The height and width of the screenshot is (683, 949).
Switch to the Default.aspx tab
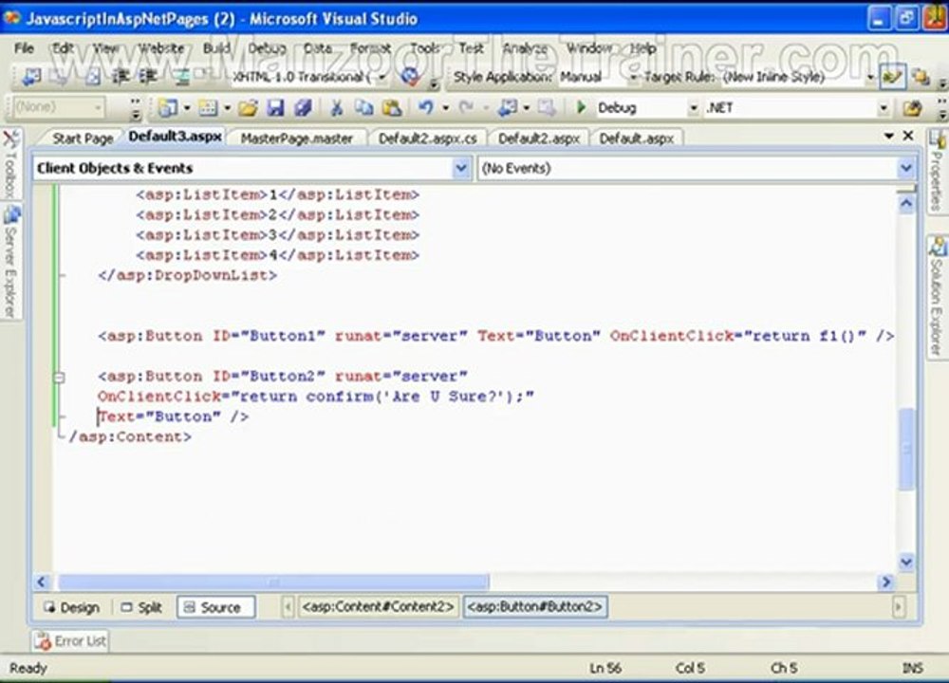(636, 138)
